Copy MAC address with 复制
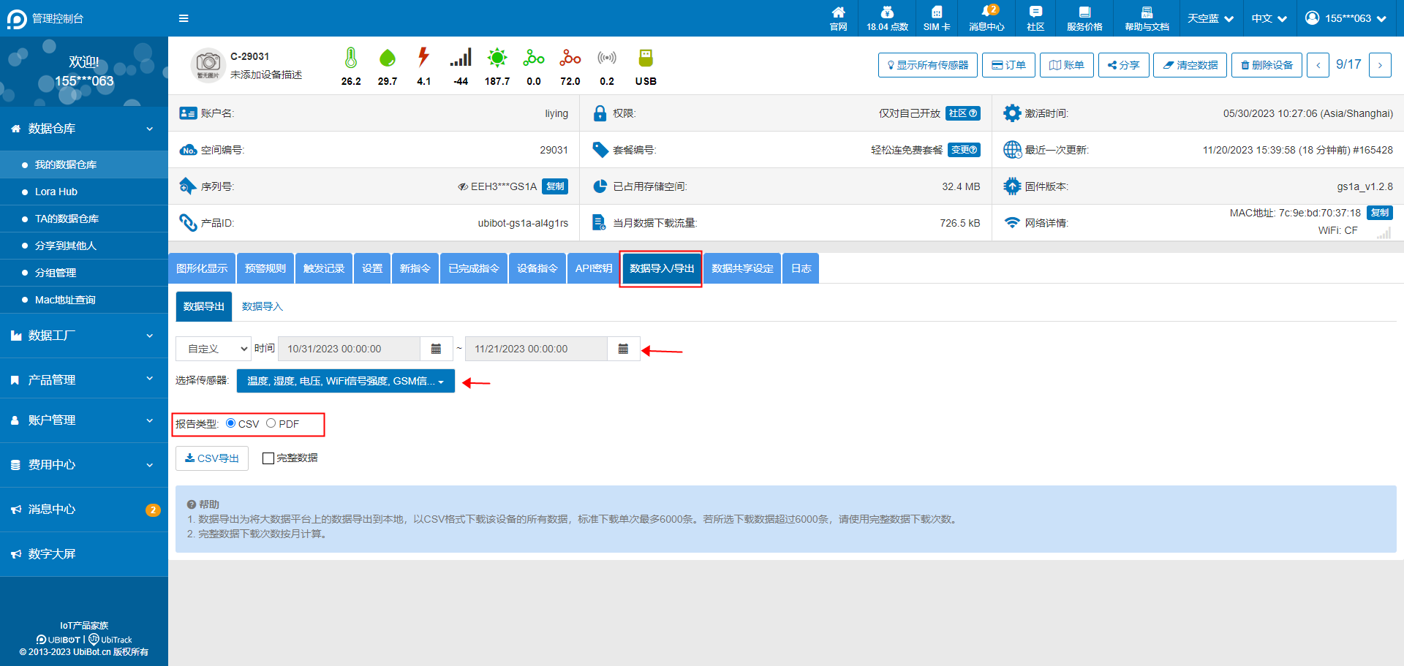This screenshot has height=666, width=1404. tap(1380, 213)
